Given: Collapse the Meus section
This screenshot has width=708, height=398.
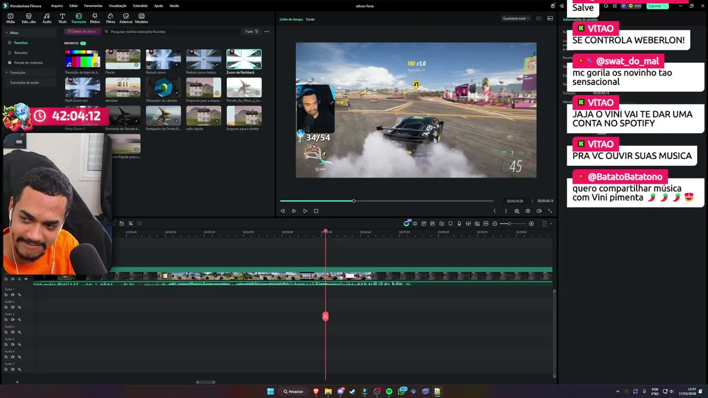Looking at the screenshot, I should click(7, 33).
